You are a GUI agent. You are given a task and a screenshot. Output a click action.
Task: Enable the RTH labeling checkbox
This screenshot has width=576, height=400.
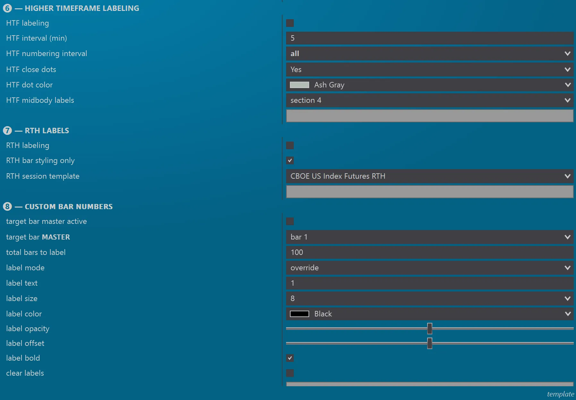(290, 145)
